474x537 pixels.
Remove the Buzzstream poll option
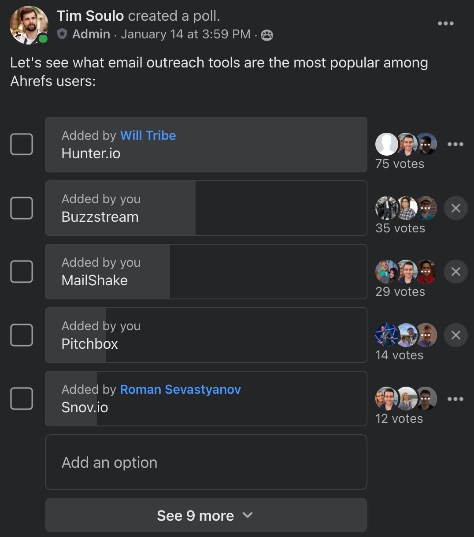coord(455,208)
